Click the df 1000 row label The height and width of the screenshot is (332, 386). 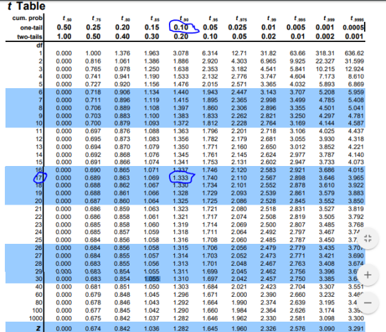click(36, 318)
